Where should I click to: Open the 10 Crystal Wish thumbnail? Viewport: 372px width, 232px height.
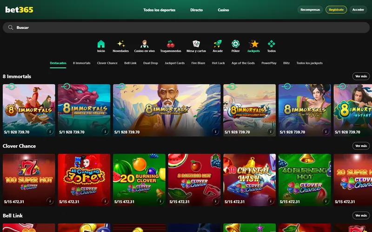pos(250,180)
